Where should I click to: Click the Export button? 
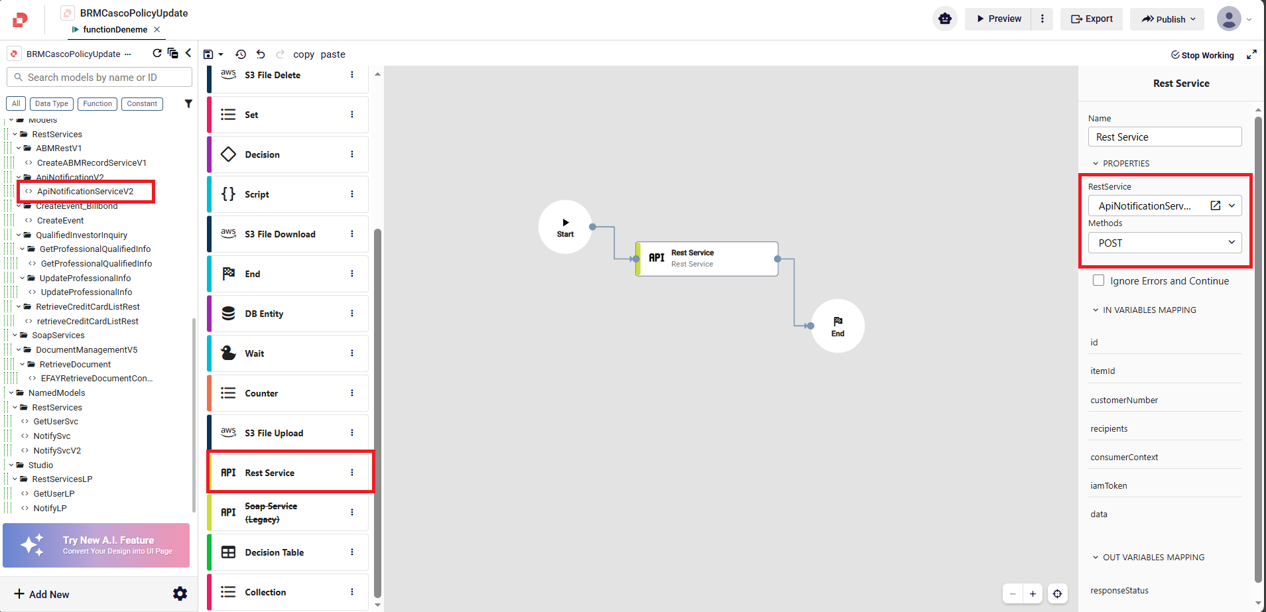pos(1092,19)
